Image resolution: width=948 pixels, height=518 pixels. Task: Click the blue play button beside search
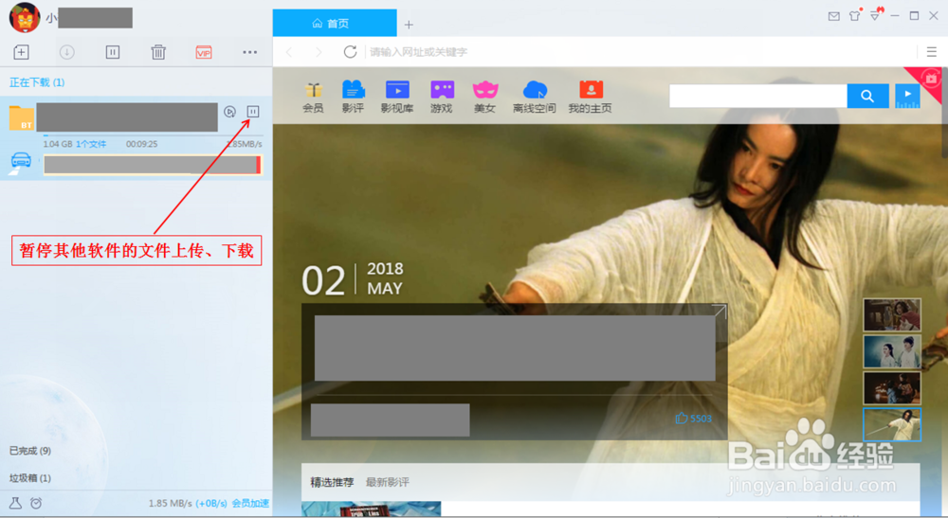point(907,96)
